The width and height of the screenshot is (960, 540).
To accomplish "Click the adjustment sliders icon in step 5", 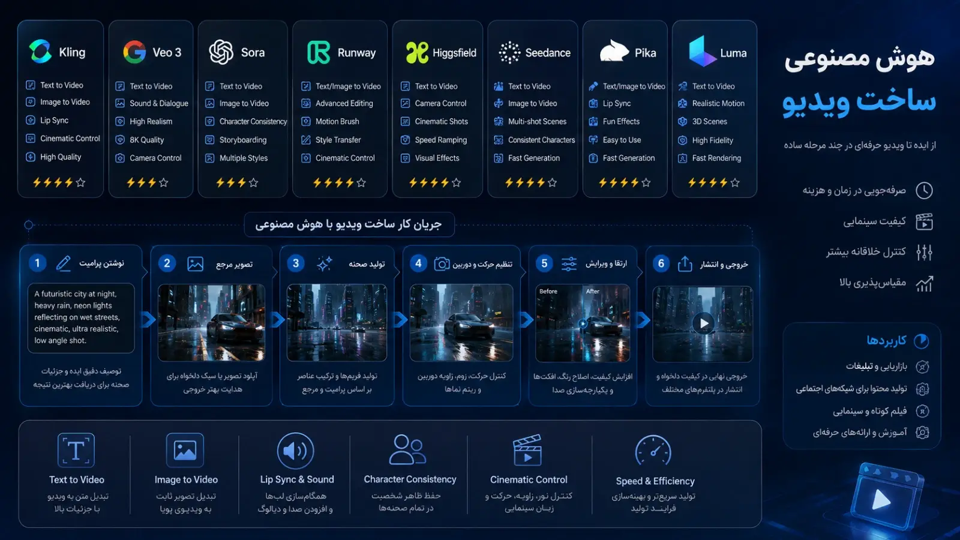I will tap(569, 264).
